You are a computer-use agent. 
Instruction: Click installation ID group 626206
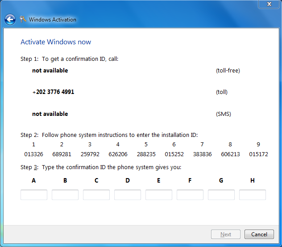(118, 154)
